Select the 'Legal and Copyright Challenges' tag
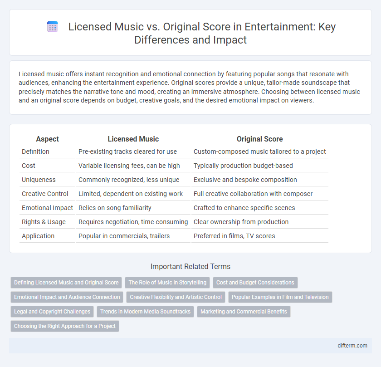 click(52, 312)
